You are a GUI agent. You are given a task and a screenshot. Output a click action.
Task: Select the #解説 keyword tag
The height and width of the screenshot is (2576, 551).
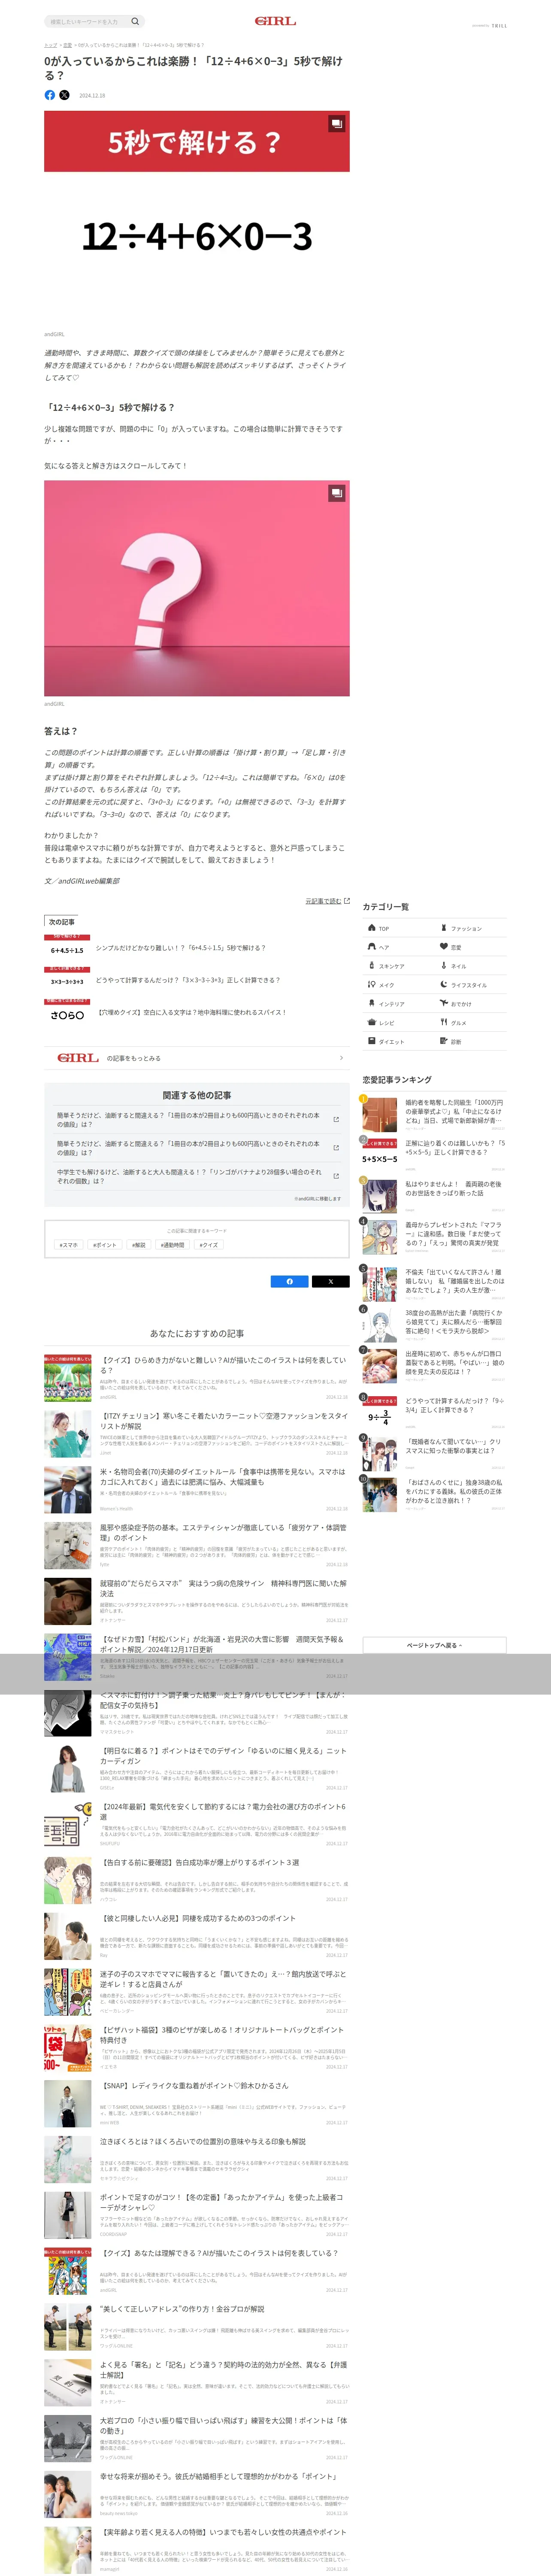139,1245
